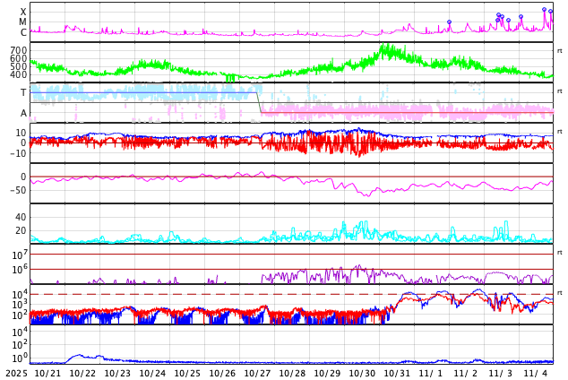Select the '700' solar wind speed label
The width and height of the screenshot is (568, 380).
(19, 50)
